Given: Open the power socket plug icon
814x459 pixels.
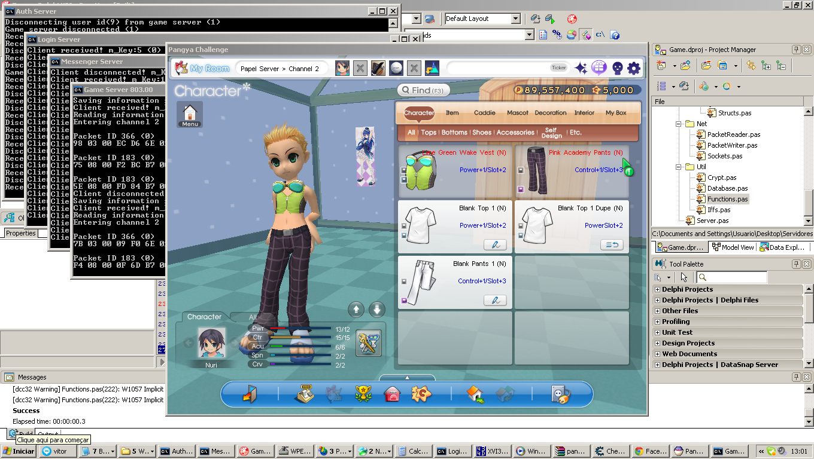Looking at the screenshot, I should coord(561,394).
